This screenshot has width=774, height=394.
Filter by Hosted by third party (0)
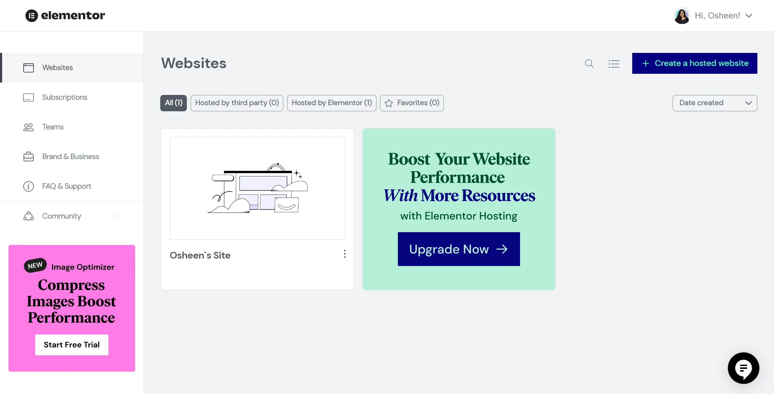[x=237, y=103]
